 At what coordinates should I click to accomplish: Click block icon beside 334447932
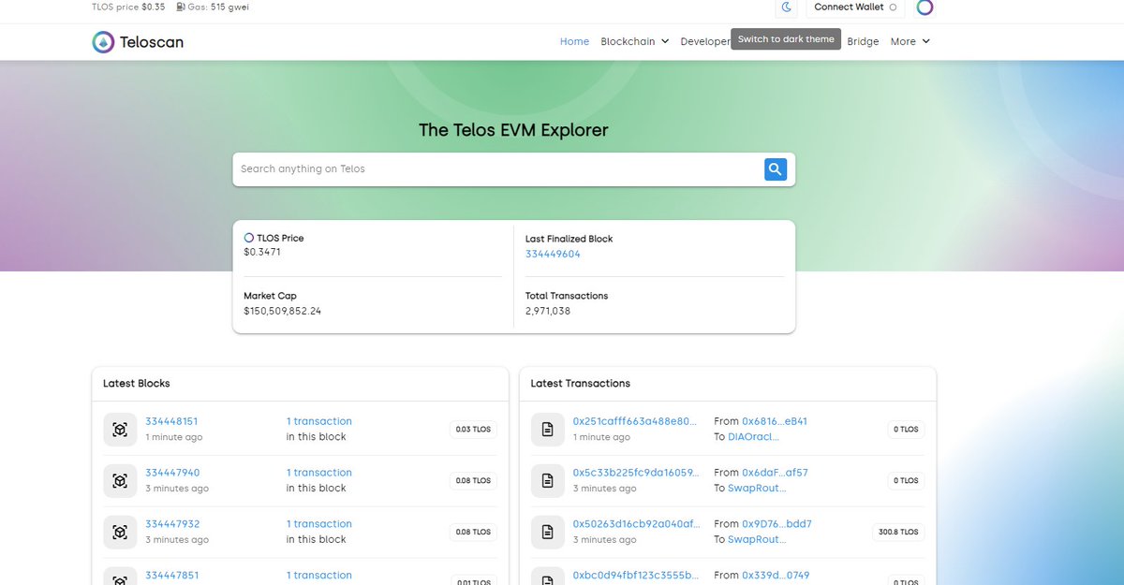[120, 533]
